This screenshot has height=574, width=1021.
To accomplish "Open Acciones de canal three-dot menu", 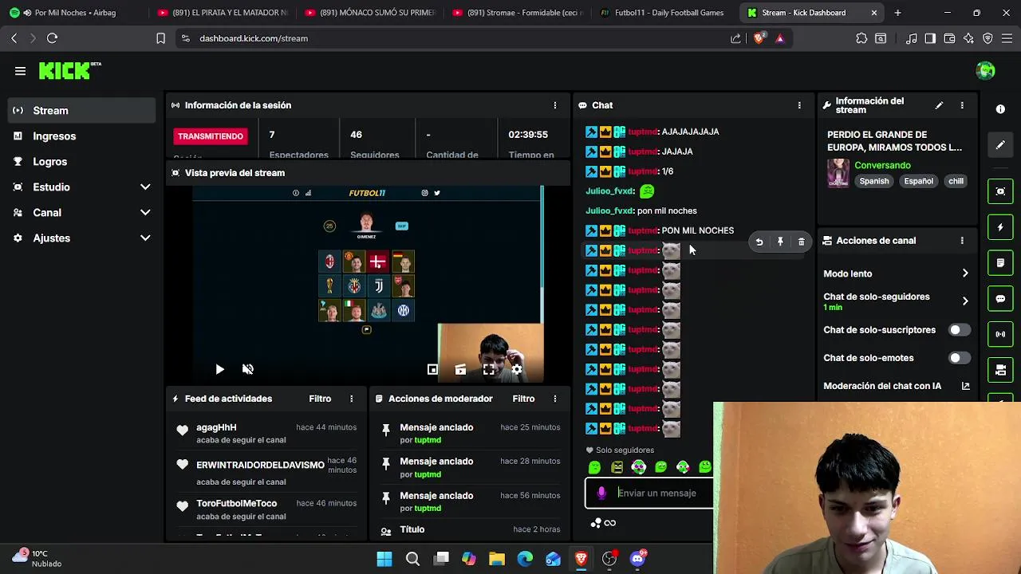I will pos(962,241).
